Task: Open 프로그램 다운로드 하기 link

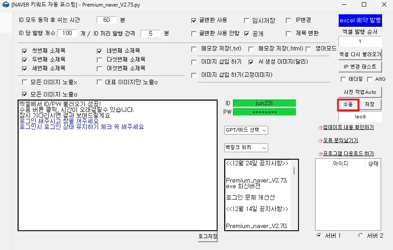Action: (x=349, y=154)
